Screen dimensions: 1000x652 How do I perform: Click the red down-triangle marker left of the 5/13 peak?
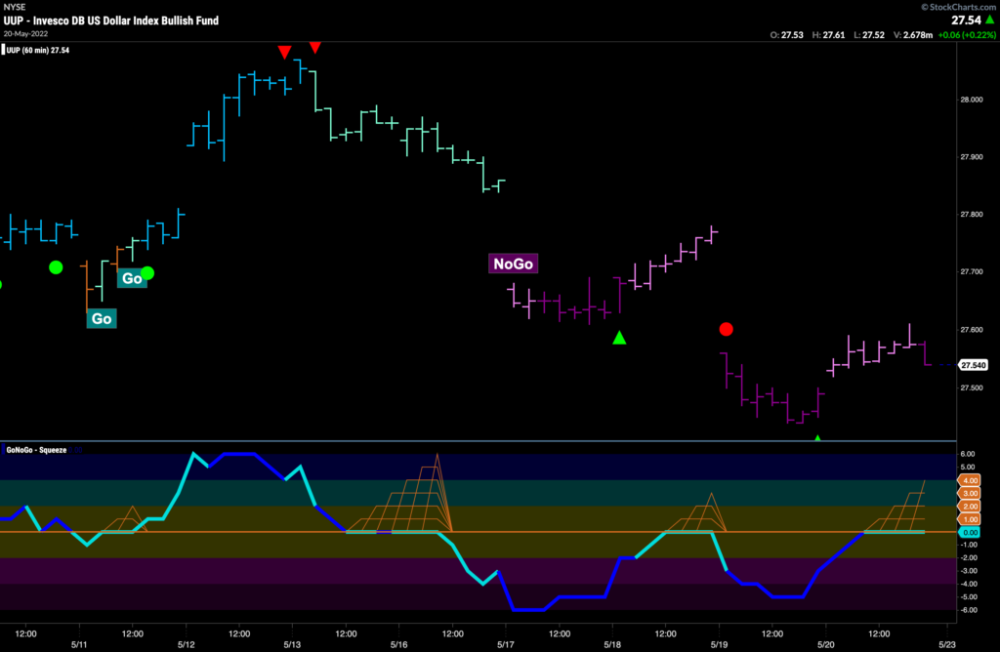pyautogui.click(x=284, y=53)
